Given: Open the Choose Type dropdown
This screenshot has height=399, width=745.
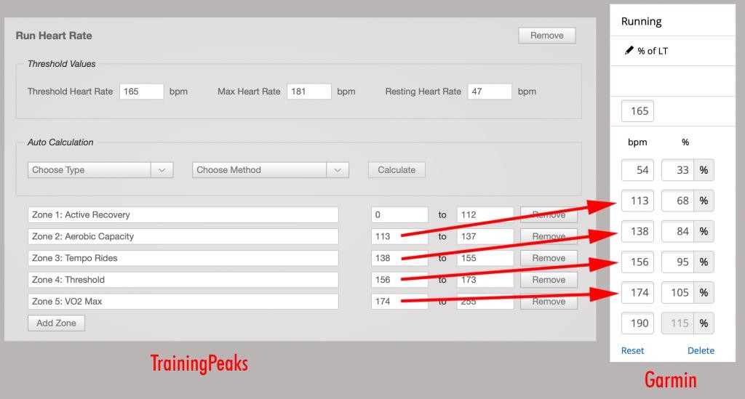Looking at the screenshot, I should click(100, 170).
